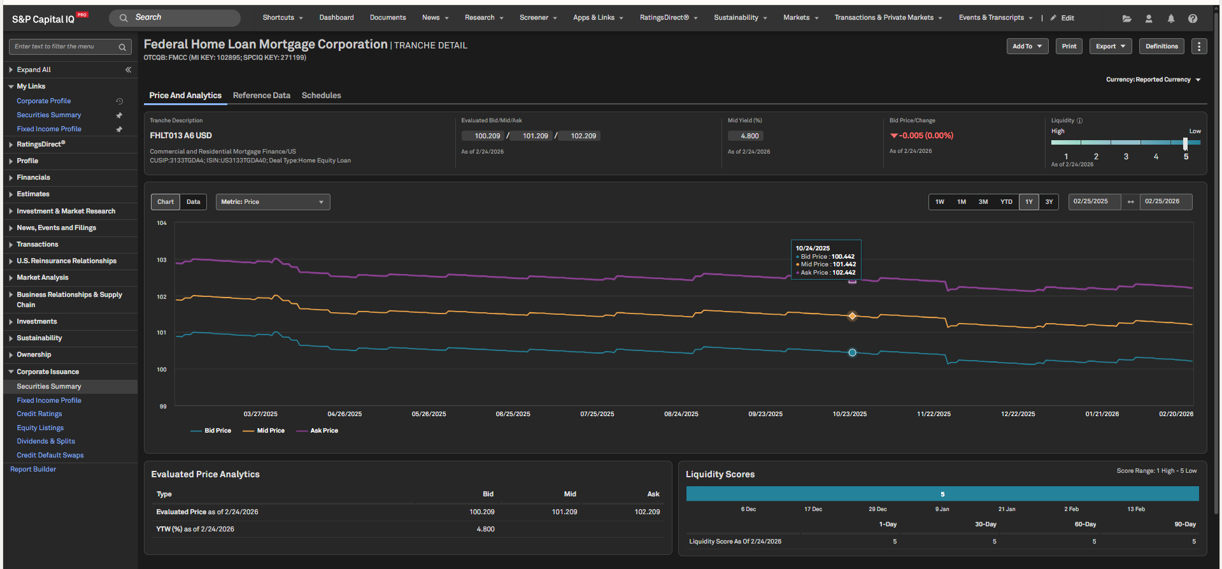Click the chart start date field
The image size is (1222, 569).
tap(1094, 201)
